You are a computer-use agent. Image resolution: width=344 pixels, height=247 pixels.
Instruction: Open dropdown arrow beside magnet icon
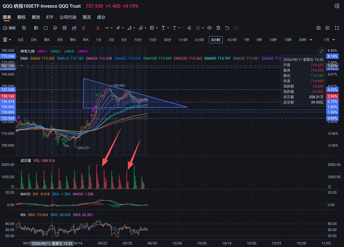pos(203,28)
